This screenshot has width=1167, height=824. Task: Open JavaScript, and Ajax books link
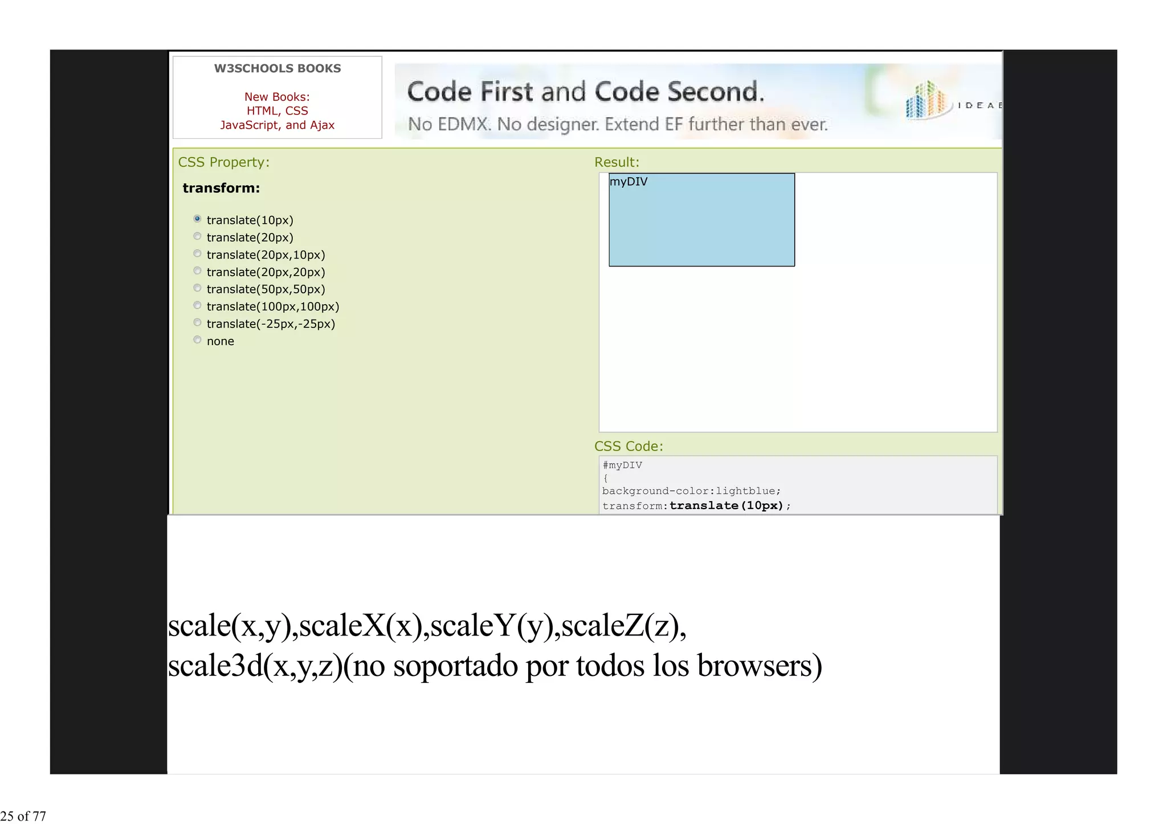(x=277, y=125)
